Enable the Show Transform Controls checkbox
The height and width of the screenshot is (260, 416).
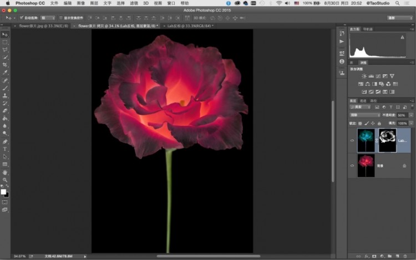point(60,18)
